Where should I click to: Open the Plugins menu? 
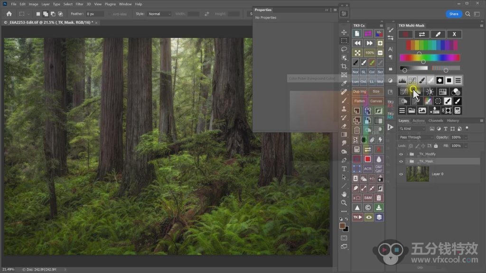point(110,4)
